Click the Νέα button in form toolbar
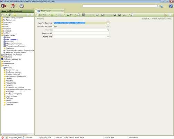Image resolution: width=174 pixels, height=139 pixels. [x=70, y=15]
